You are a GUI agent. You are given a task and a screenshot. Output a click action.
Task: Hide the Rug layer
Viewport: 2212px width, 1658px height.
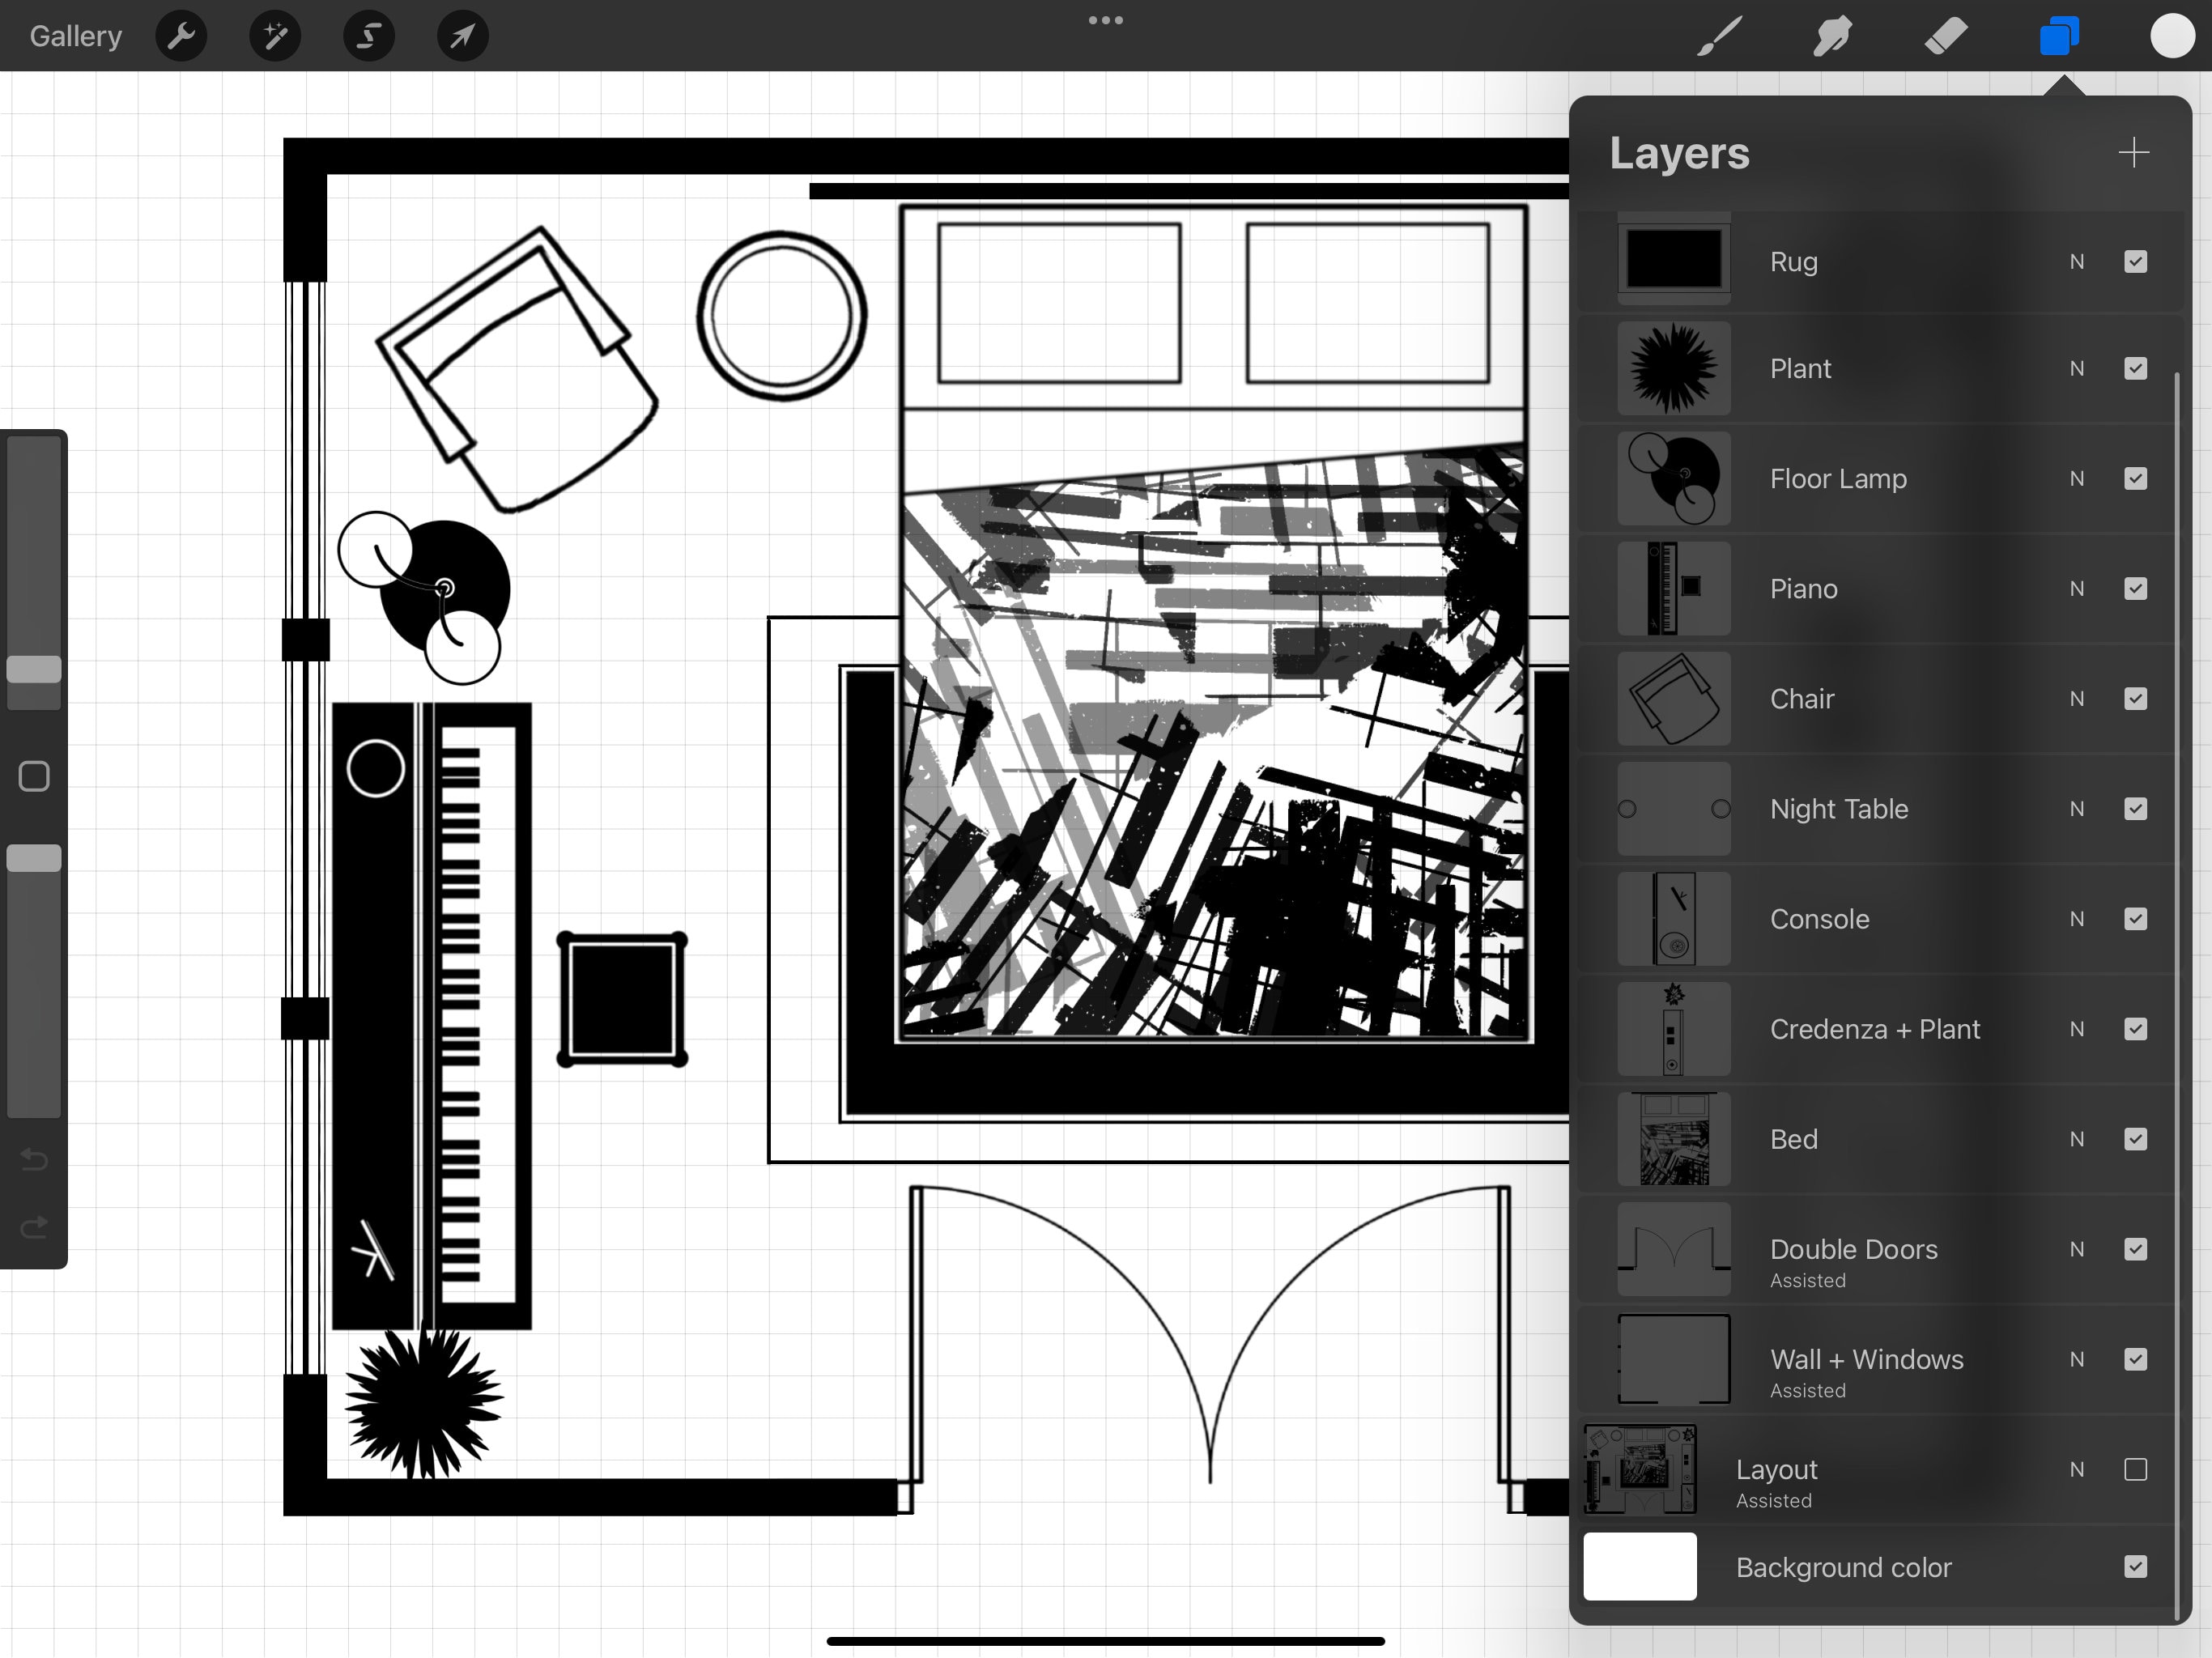click(2137, 261)
